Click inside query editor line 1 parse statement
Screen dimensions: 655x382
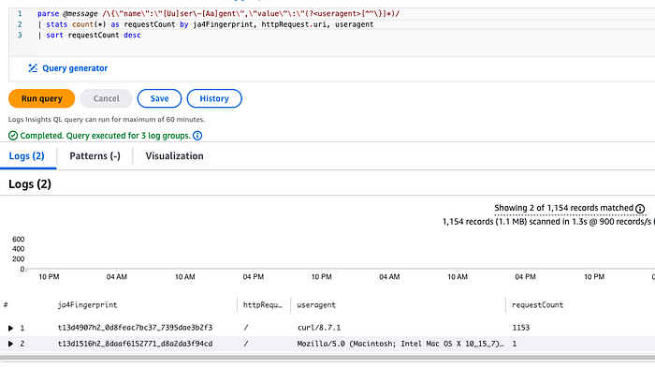pyautogui.click(x=218, y=14)
